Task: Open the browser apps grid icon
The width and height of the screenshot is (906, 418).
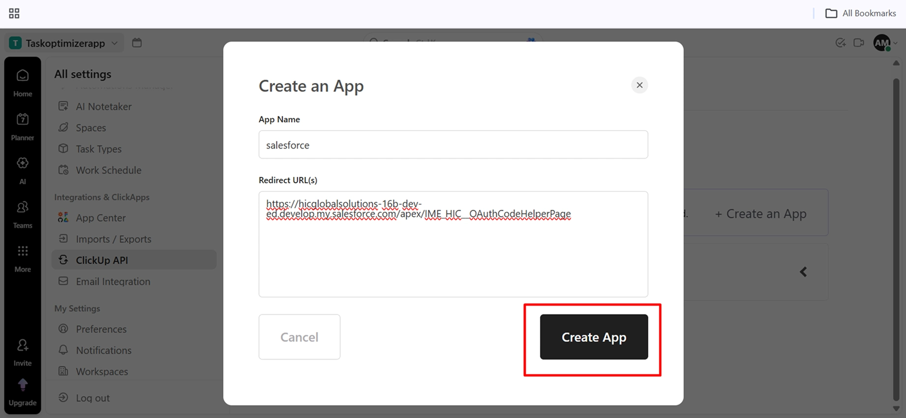Action: [14, 13]
